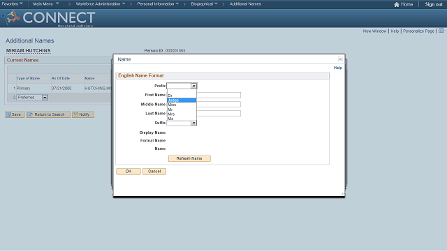This screenshot has height=251, width=447.
Task: Click the icon next to Personalize Page
Action: [x=441, y=31]
